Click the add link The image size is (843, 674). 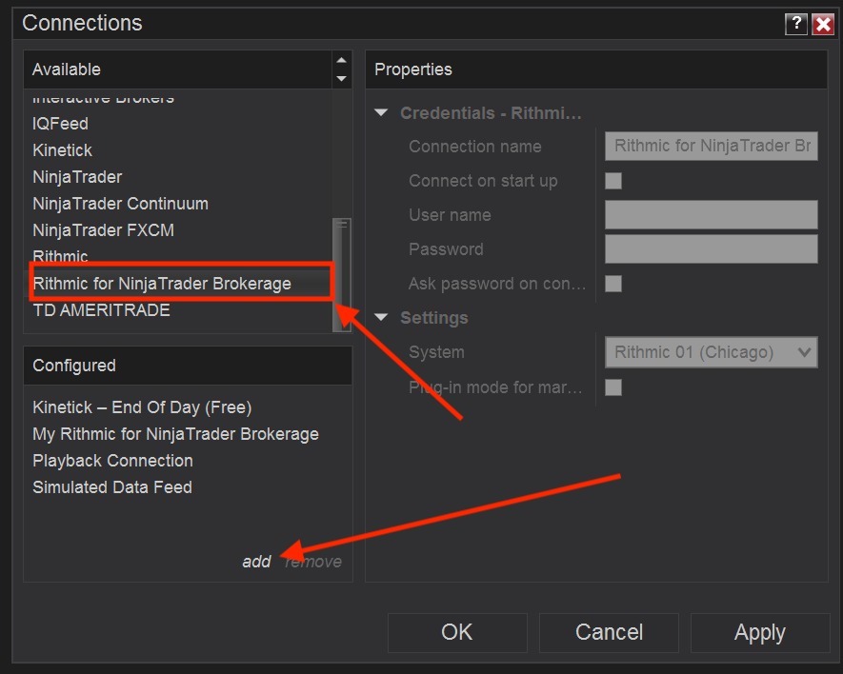[256, 562]
